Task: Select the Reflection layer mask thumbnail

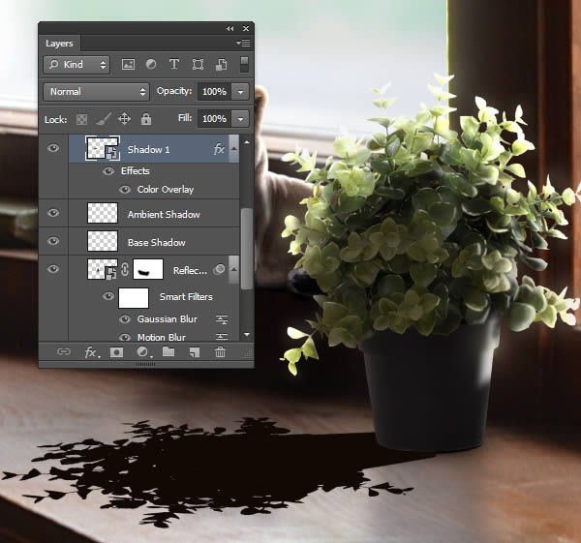Action: pyautogui.click(x=148, y=269)
